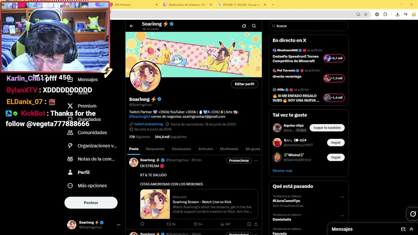Join Ollie live space listing
Image resolution: width=418 pixels, height=235 pixels.
click(x=309, y=96)
